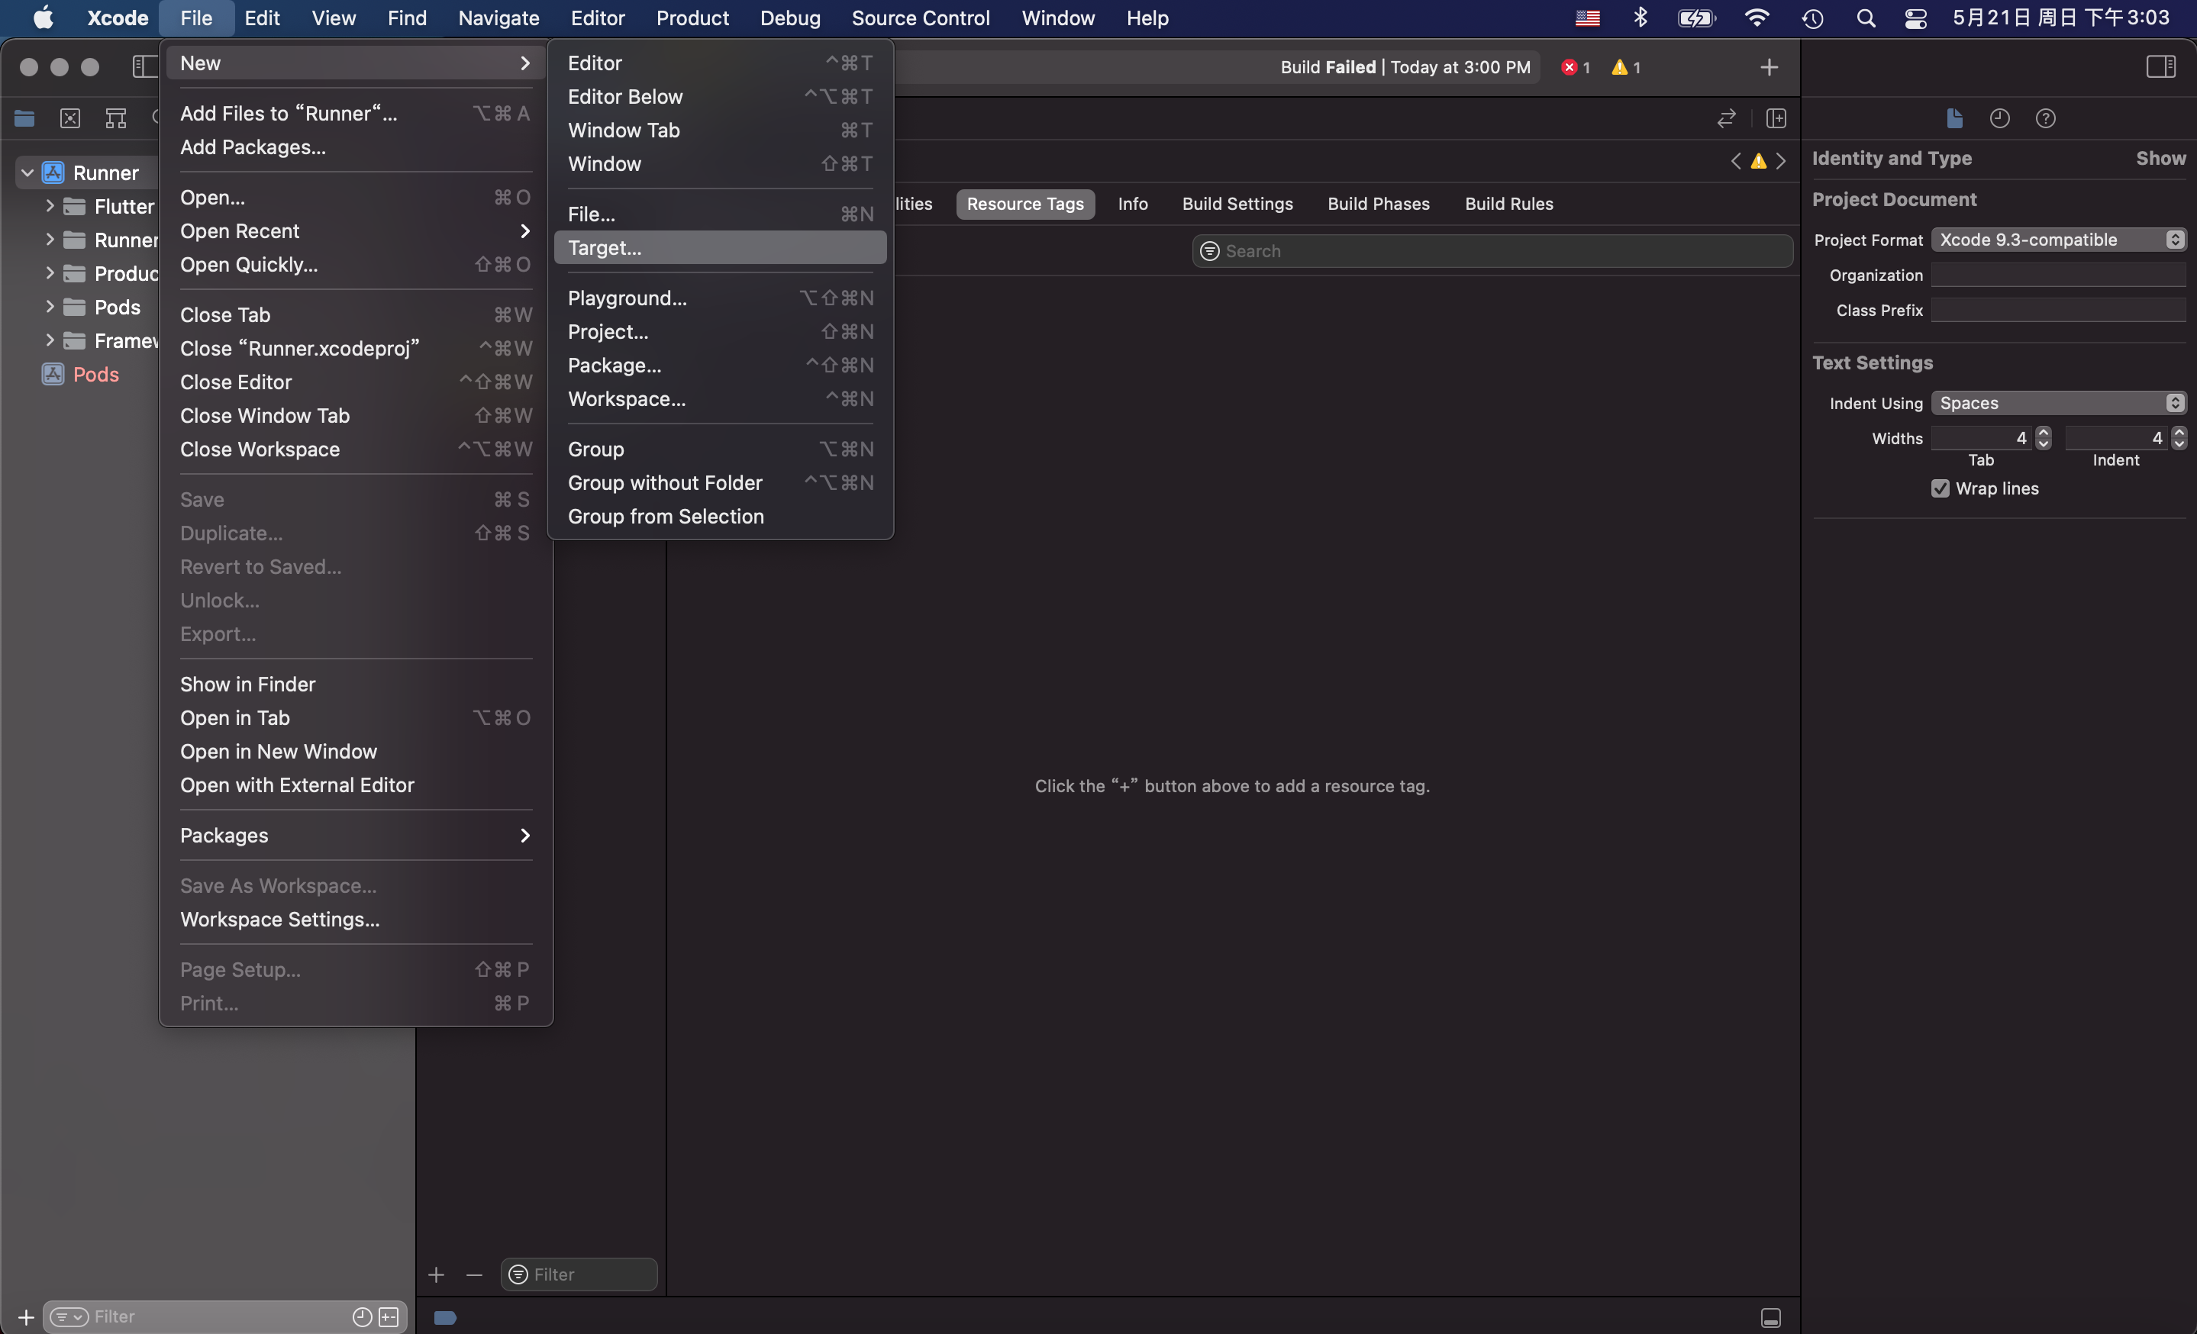Viewport: 2197px width, 1334px height.
Task: Click the blue breakpoint tag in debug bar
Action: pyautogui.click(x=445, y=1317)
